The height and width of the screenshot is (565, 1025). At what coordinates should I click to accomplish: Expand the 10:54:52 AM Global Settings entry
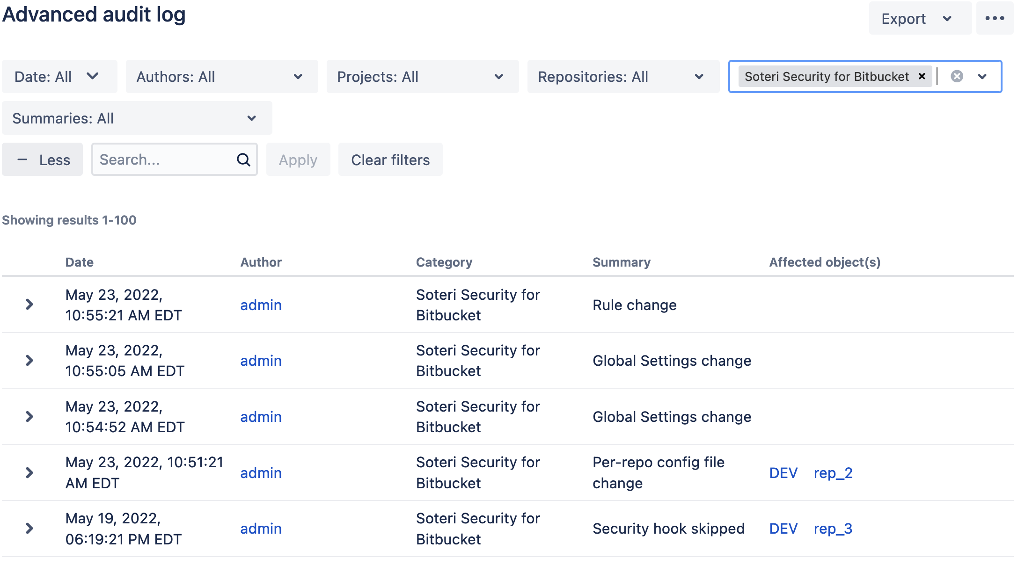click(x=29, y=417)
